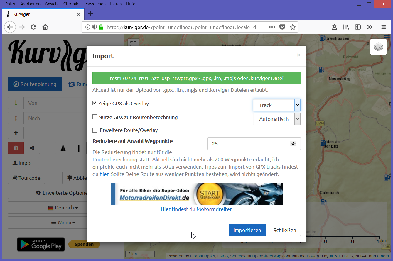The height and width of the screenshot is (261, 393).
Task: Open the tracking protection shield icon
Action: 94,27
